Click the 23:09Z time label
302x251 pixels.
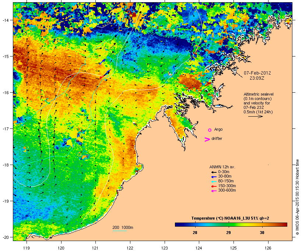click(257, 78)
